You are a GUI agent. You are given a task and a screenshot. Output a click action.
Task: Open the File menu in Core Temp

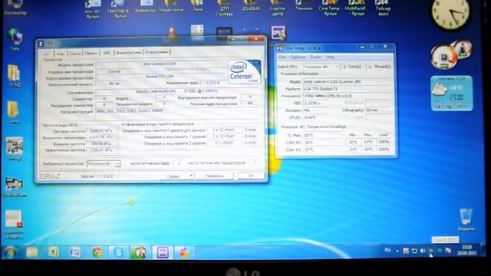282,58
